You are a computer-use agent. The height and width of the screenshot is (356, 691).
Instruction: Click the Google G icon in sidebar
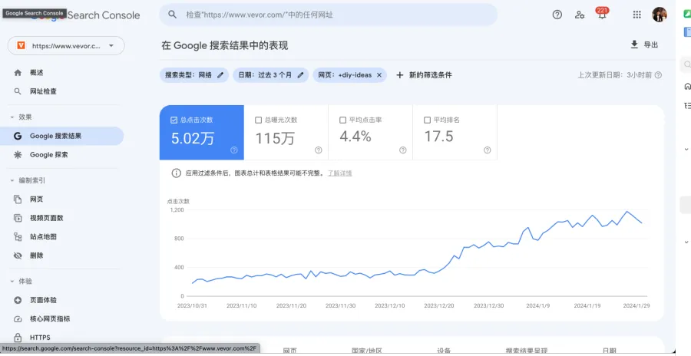click(x=18, y=136)
